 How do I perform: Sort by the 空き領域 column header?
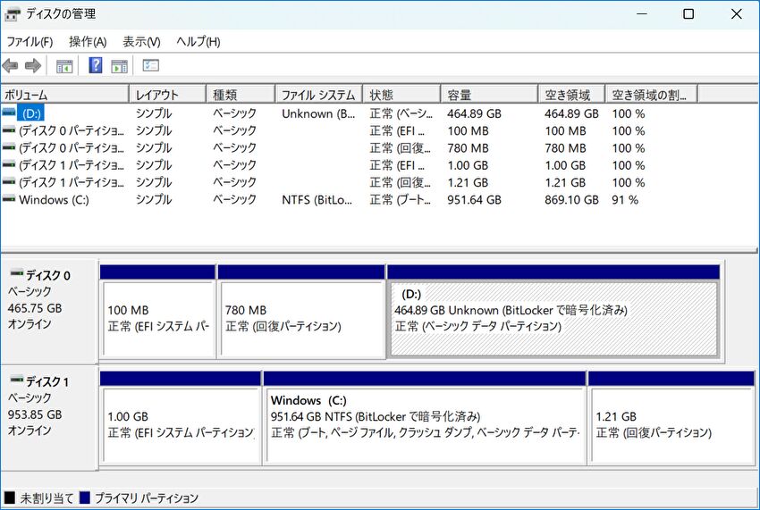coord(570,95)
